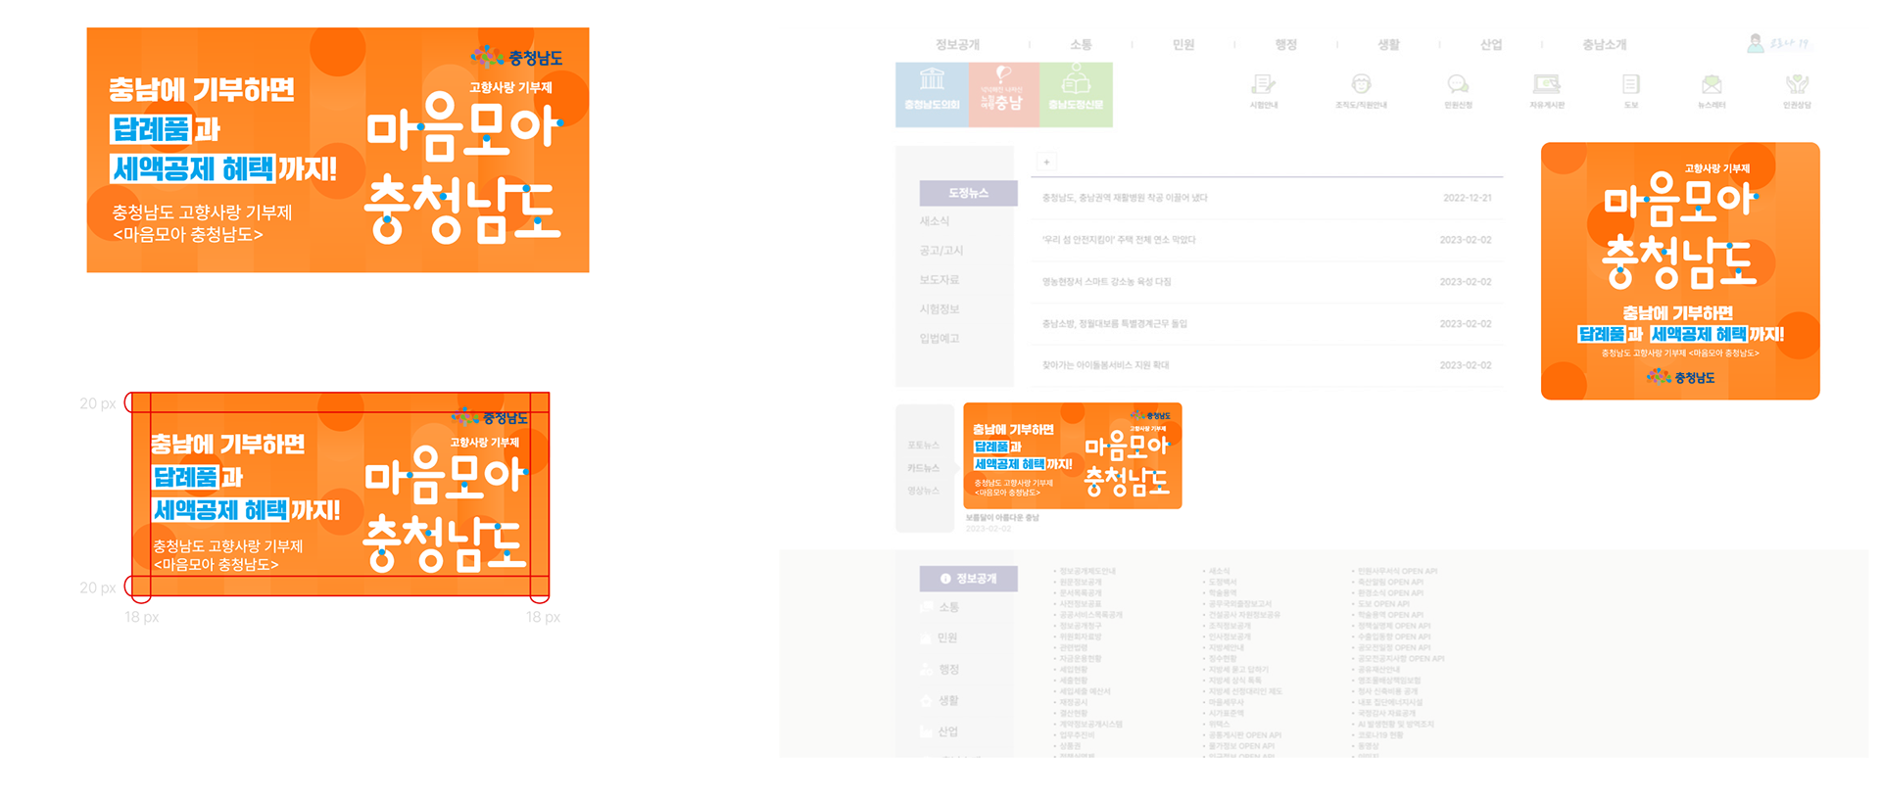Select the 카드뉴스 tab
This screenshot has height=800, width=1881.
click(x=923, y=468)
